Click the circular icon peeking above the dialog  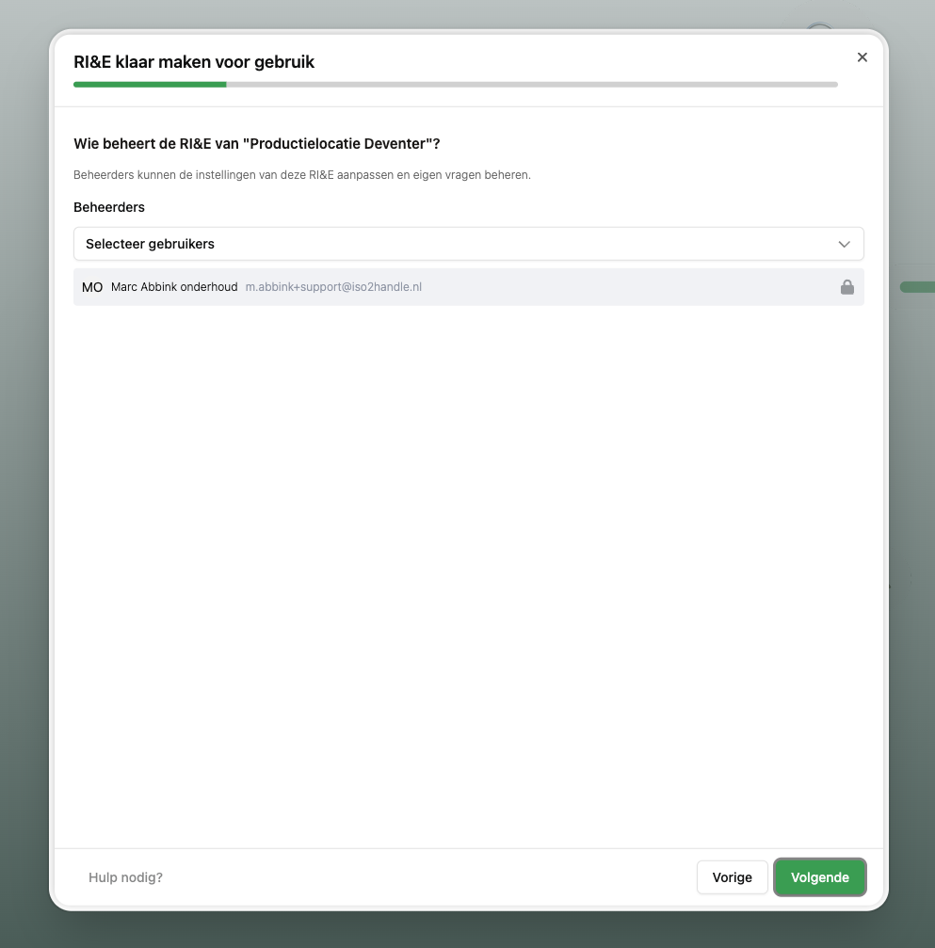820,27
